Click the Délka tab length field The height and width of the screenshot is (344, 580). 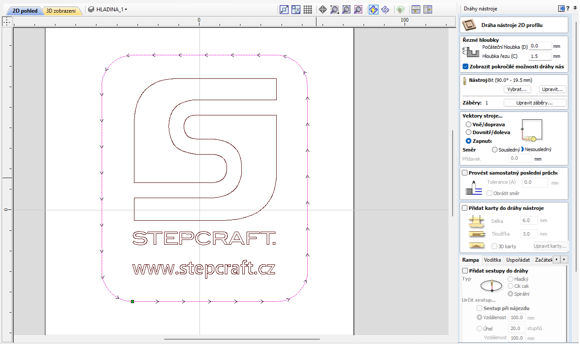(529, 221)
